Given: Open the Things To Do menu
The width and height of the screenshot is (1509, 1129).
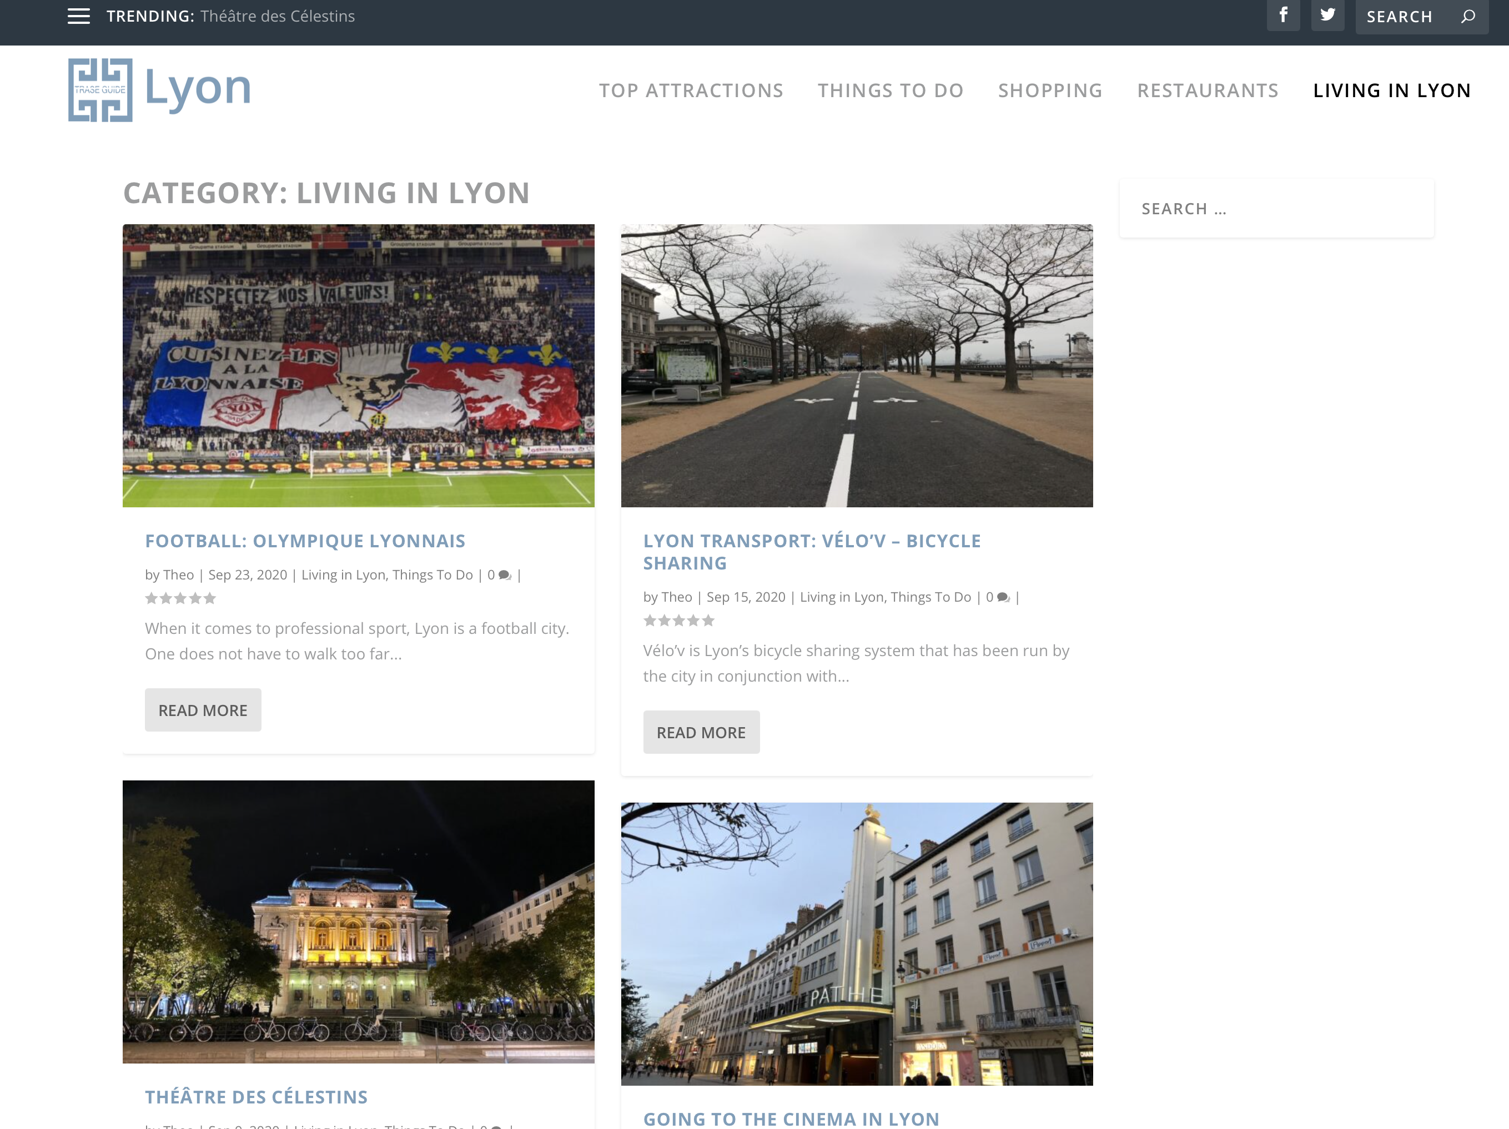Looking at the screenshot, I should pos(891,90).
